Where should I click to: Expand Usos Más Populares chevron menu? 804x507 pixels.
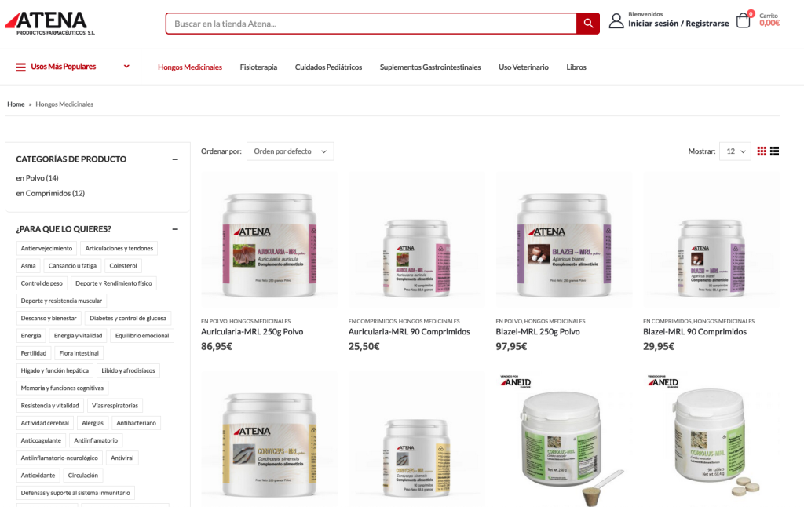coord(126,67)
